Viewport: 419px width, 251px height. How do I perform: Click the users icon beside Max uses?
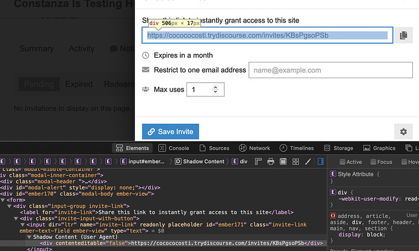(x=146, y=89)
